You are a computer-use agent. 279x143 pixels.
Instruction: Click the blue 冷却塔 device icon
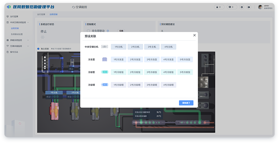pos(104,85)
